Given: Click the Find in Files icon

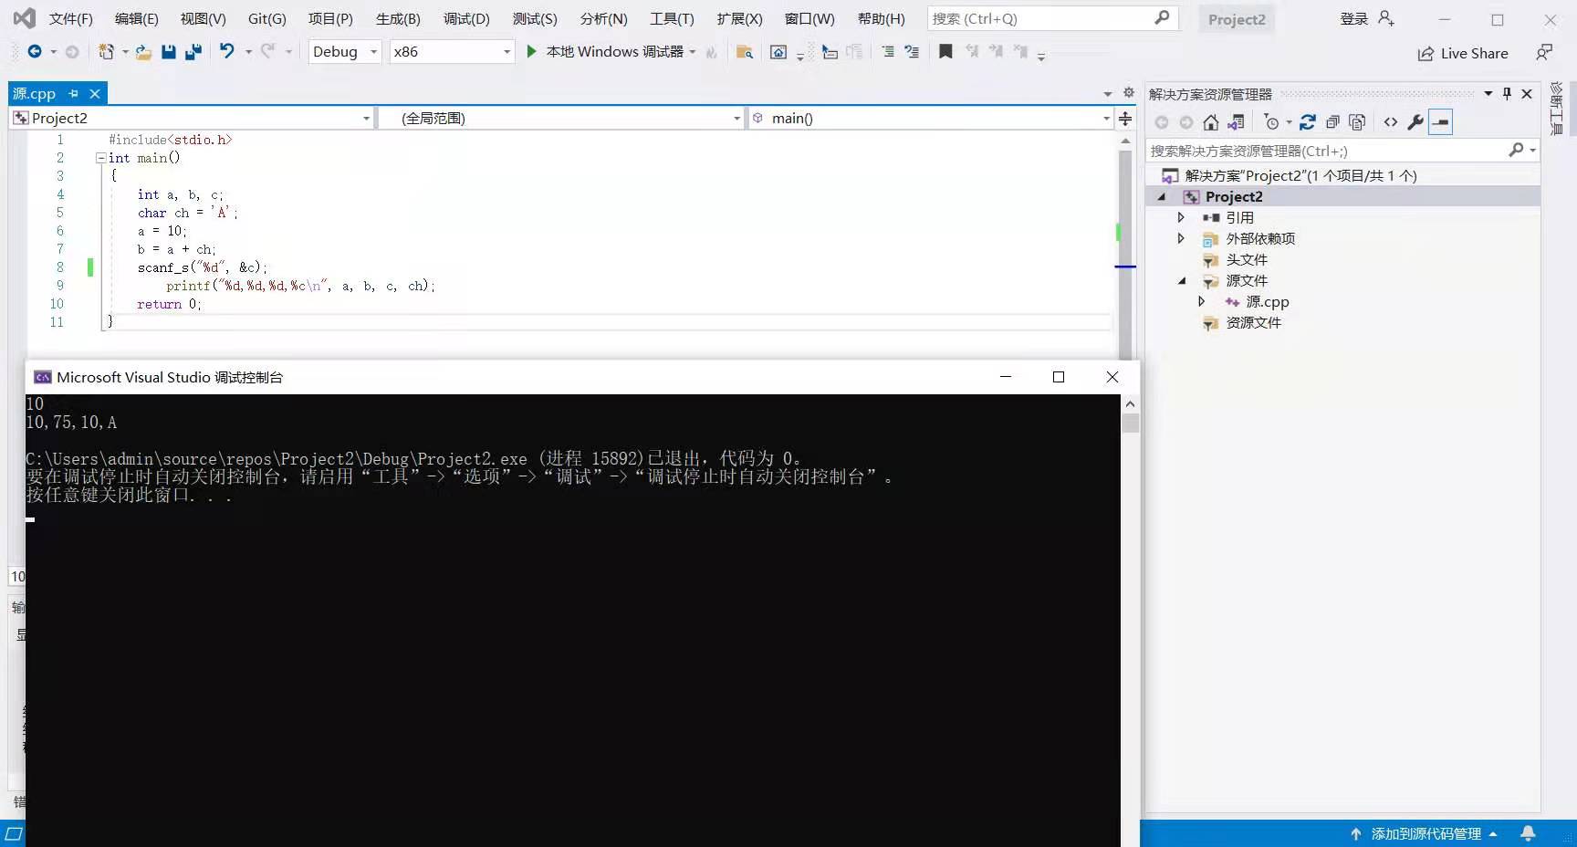Looking at the screenshot, I should [745, 52].
